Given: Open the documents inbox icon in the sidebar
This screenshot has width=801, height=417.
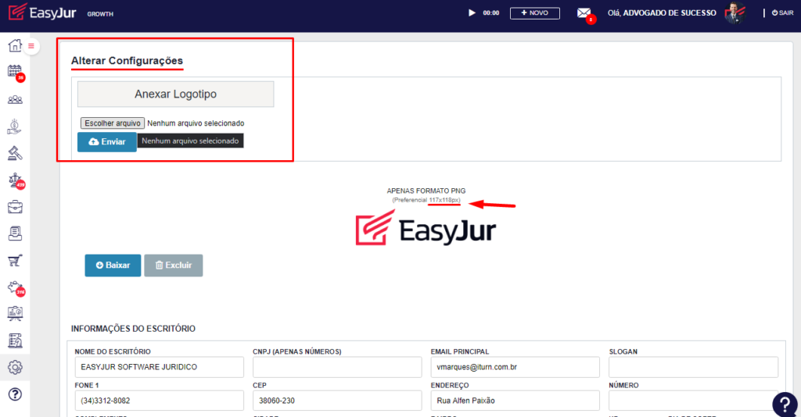Looking at the screenshot, I should [x=15, y=233].
